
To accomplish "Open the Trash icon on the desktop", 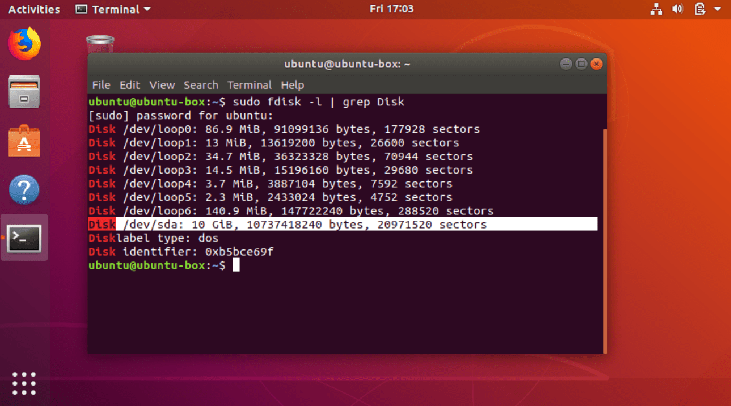I will [x=100, y=44].
